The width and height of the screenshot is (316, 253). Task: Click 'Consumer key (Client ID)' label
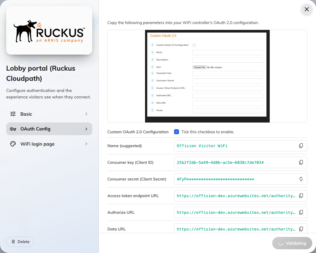pyautogui.click(x=130, y=162)
